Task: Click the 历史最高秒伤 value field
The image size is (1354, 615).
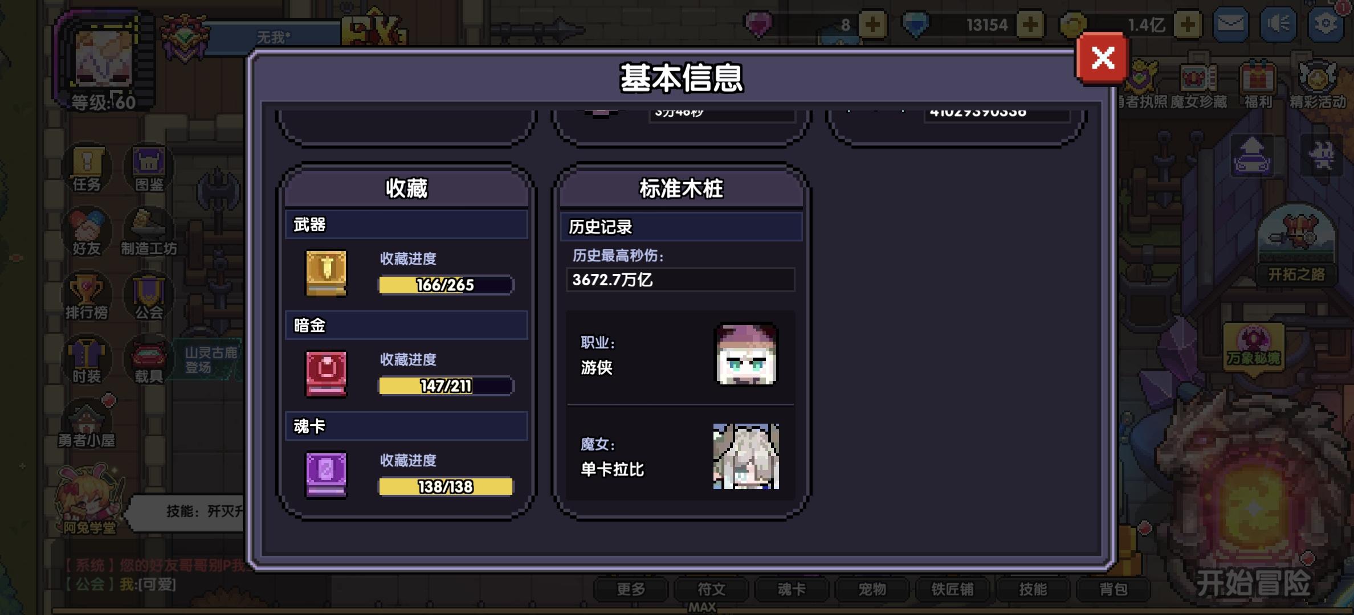Action: pyautogui.click(x=680, y=280)
